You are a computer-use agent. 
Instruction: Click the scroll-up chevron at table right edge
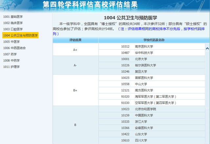(207, 48)
